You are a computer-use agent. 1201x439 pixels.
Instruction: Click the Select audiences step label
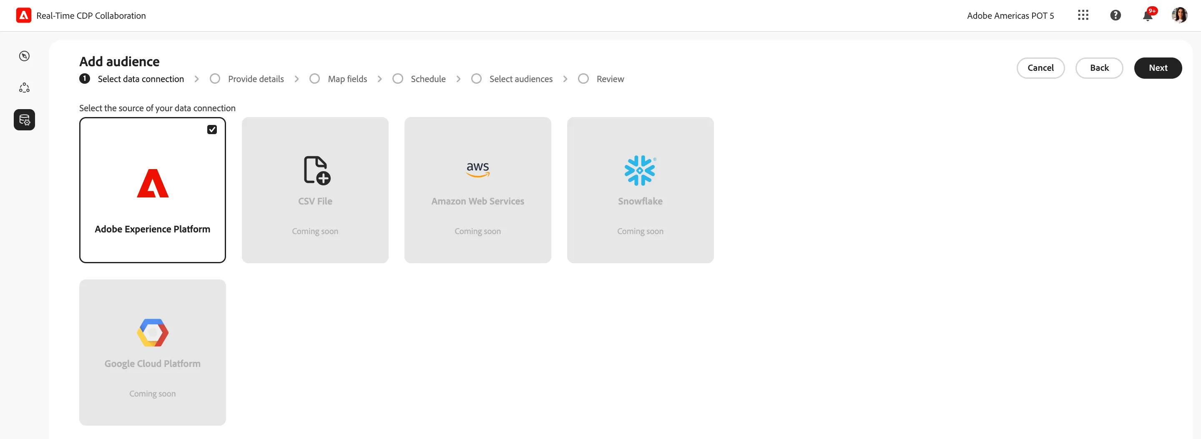click(x=521, y=79)
